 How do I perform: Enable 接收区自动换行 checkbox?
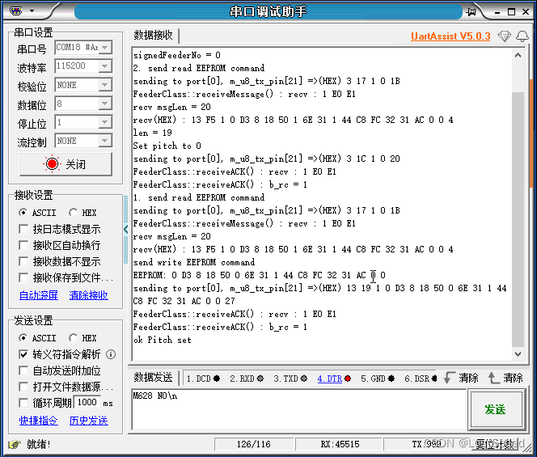pos(23,245)
